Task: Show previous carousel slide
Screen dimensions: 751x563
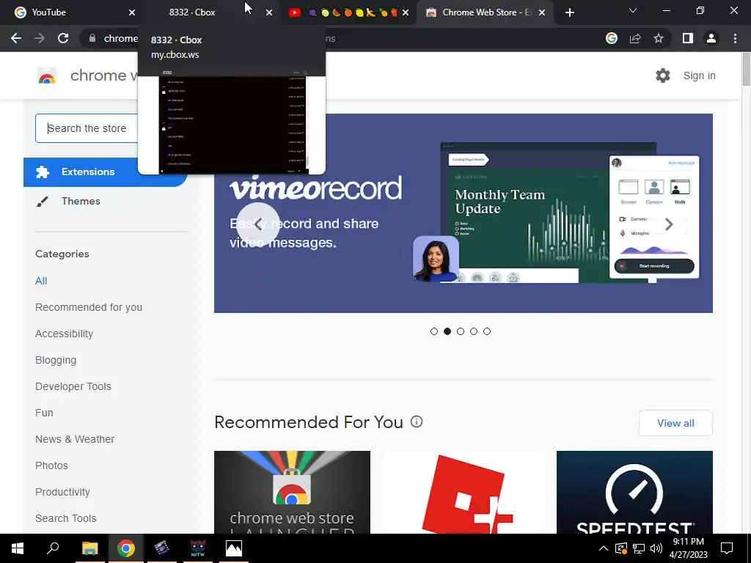Action: [x=258, y=224]
